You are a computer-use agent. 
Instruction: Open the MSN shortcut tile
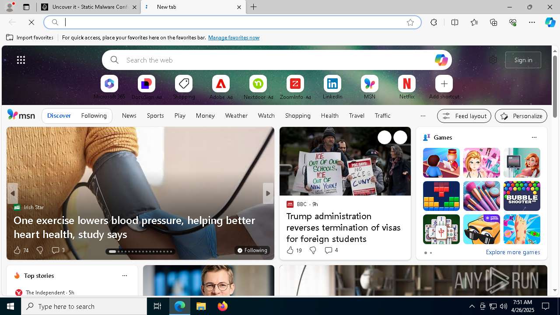(x=370, y=84)
